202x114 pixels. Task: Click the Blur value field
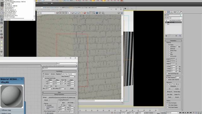click(48, 89)
